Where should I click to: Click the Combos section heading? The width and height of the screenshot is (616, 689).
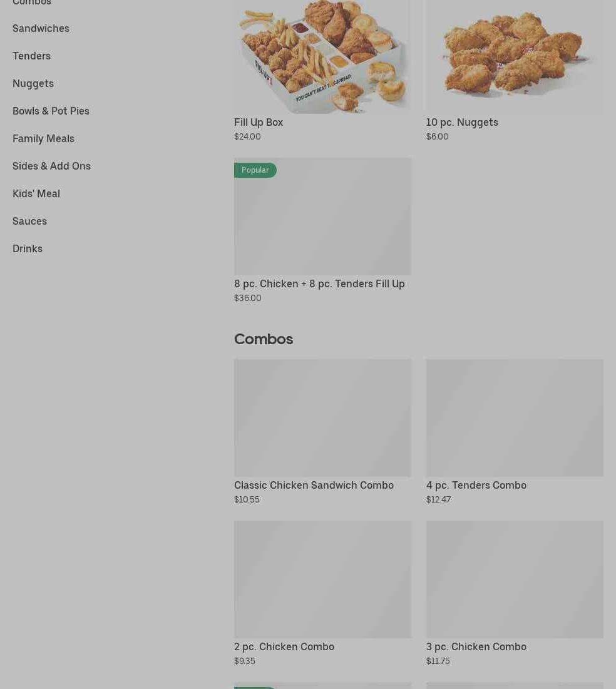pyautogui.click(x=264, y=339)
